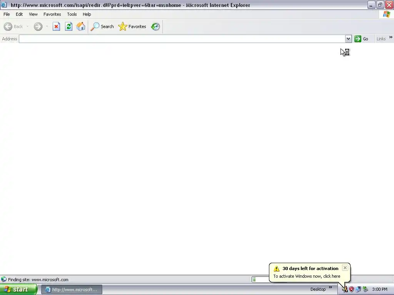
Task: Open the Forward history dropdown arrow
Action: click(47, 27)
